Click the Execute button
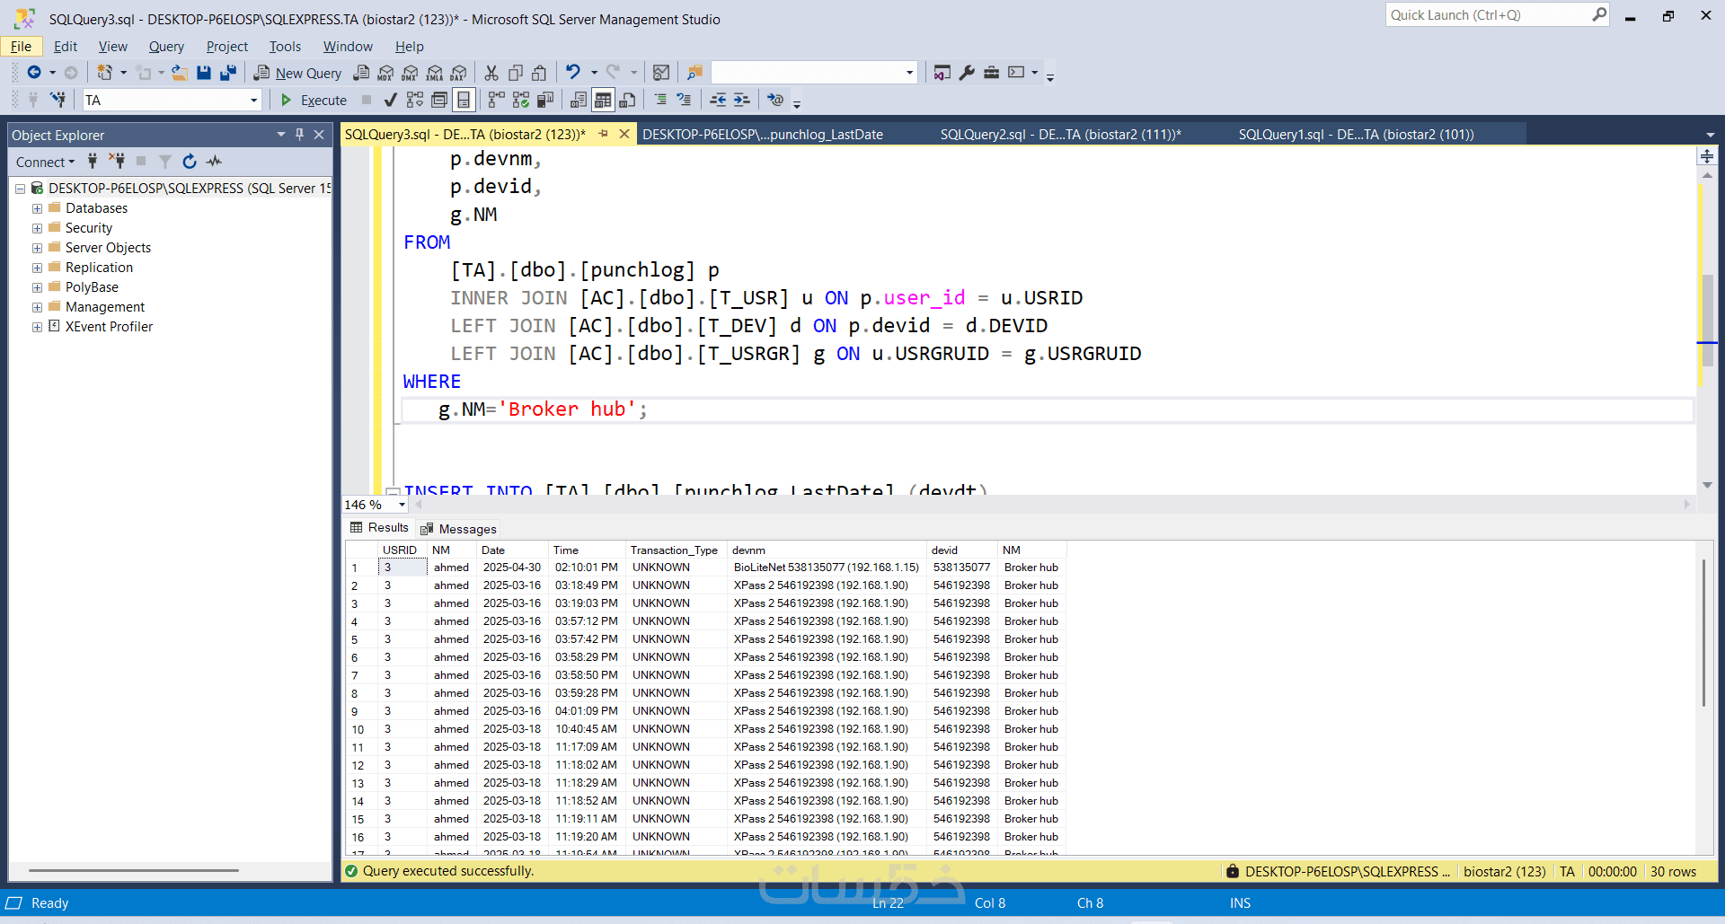This screenshot has height=924, width=1725. pos(314,100)
